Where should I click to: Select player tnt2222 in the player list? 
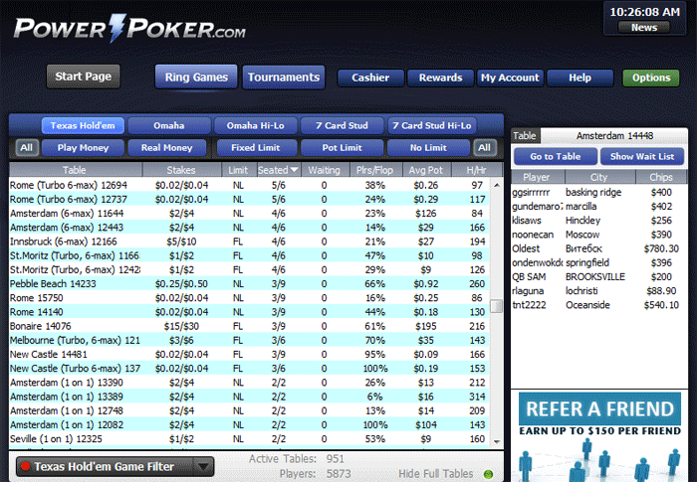[x=599, y=305]
